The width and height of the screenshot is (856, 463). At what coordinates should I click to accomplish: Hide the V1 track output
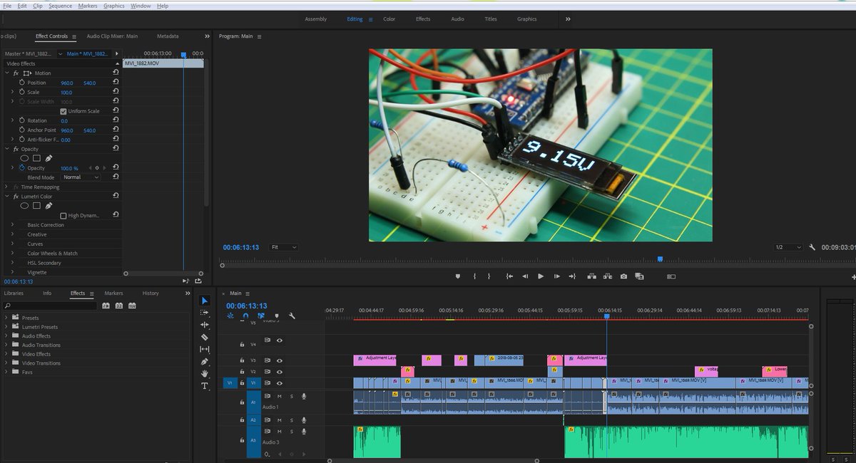pos(280,383)
